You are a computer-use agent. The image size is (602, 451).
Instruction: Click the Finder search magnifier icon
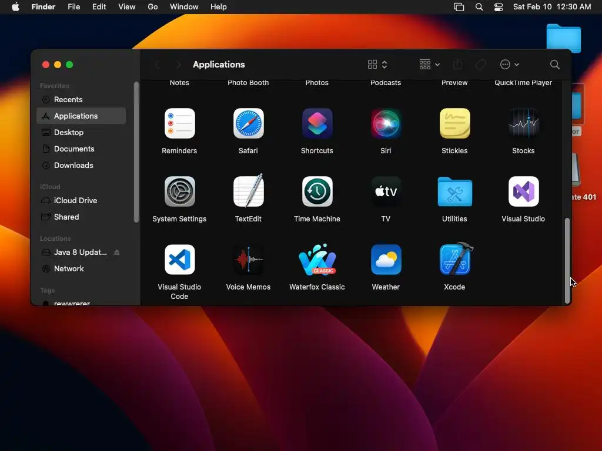tap(554, 65)
